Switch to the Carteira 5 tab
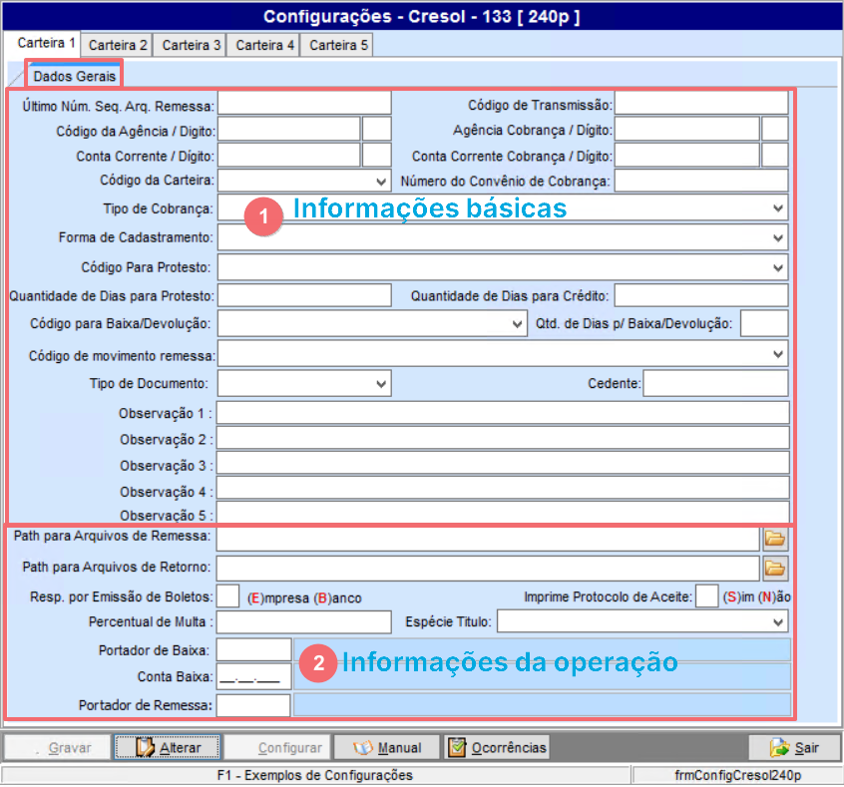The width and height of the screenshot is (844, 787). [x=338, y=45]
